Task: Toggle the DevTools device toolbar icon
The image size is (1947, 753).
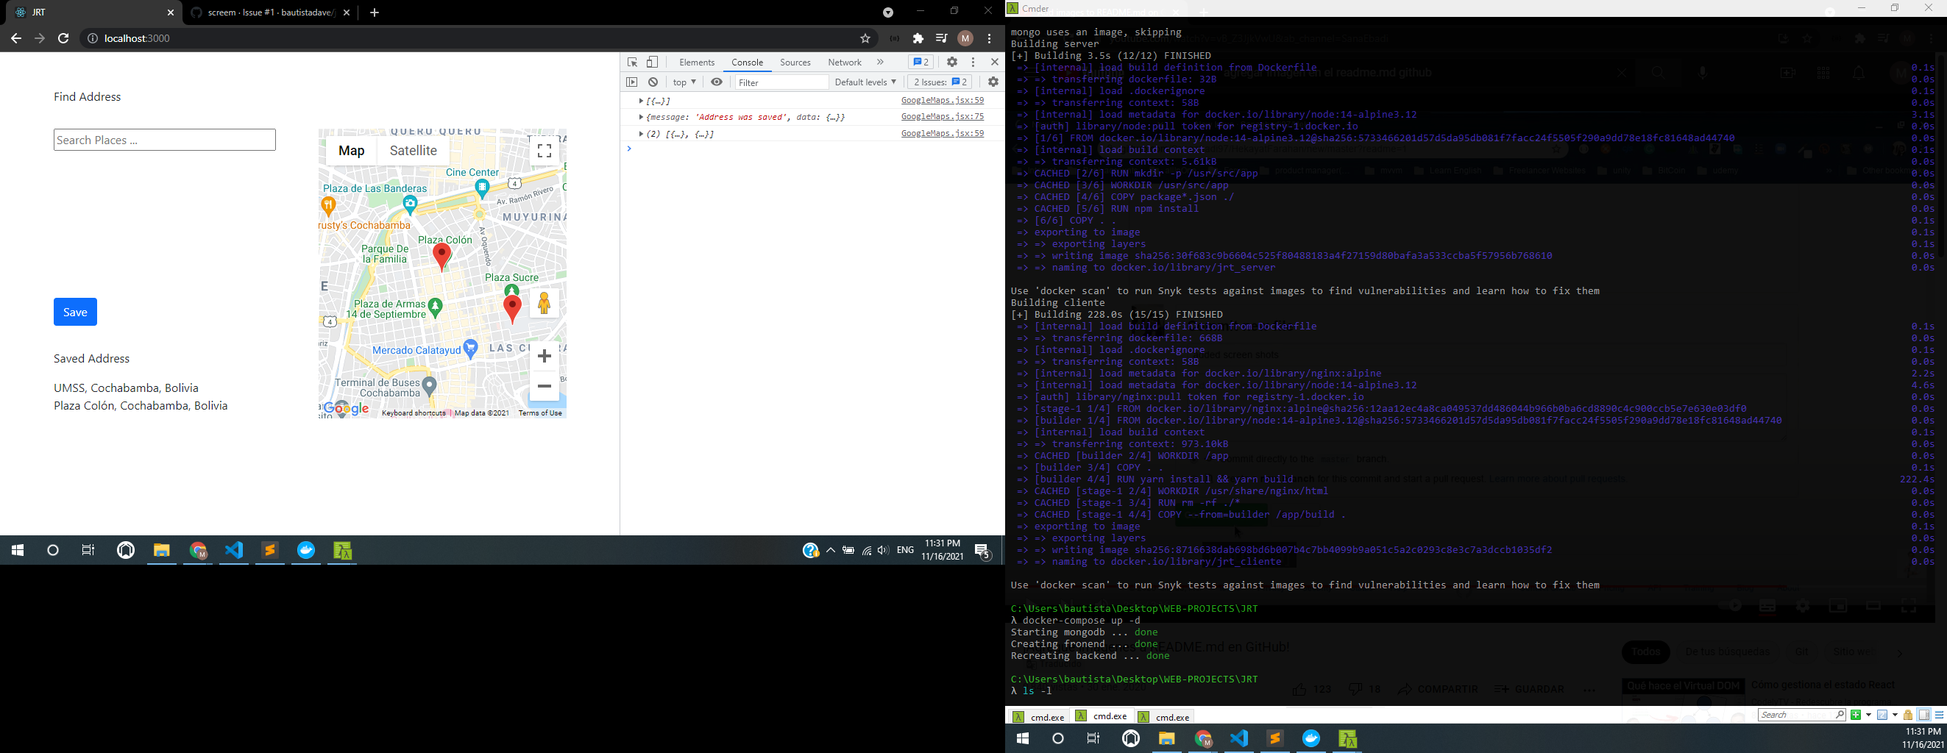Action: (652, 63)
